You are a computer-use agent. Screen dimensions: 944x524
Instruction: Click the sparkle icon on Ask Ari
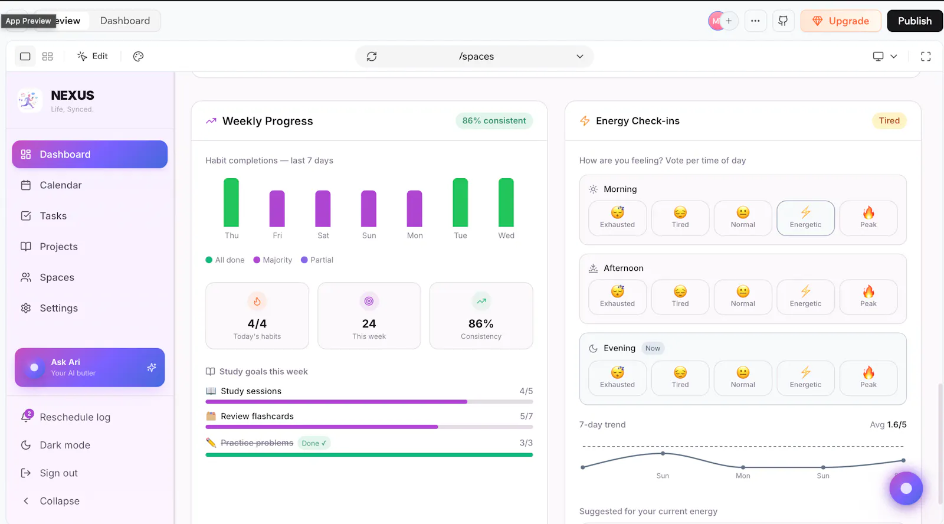152,367
